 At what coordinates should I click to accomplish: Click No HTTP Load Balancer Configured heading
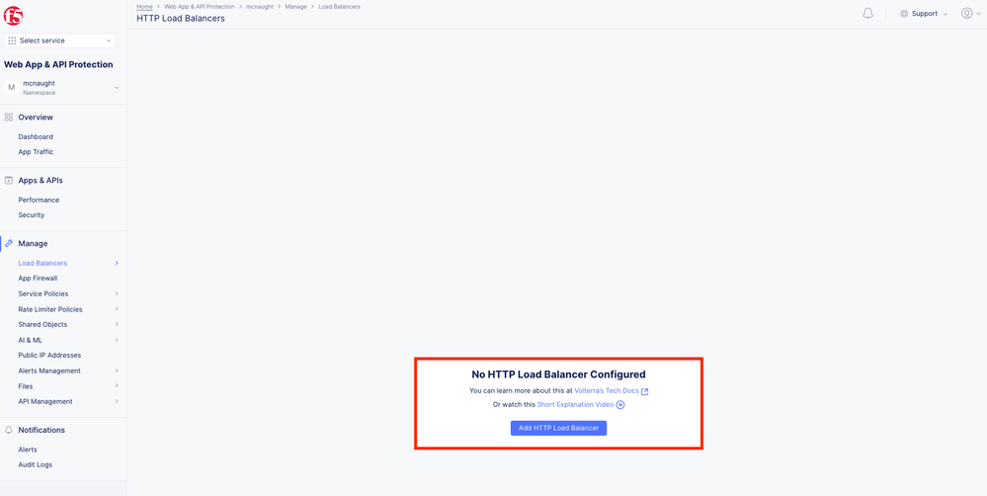558,374
